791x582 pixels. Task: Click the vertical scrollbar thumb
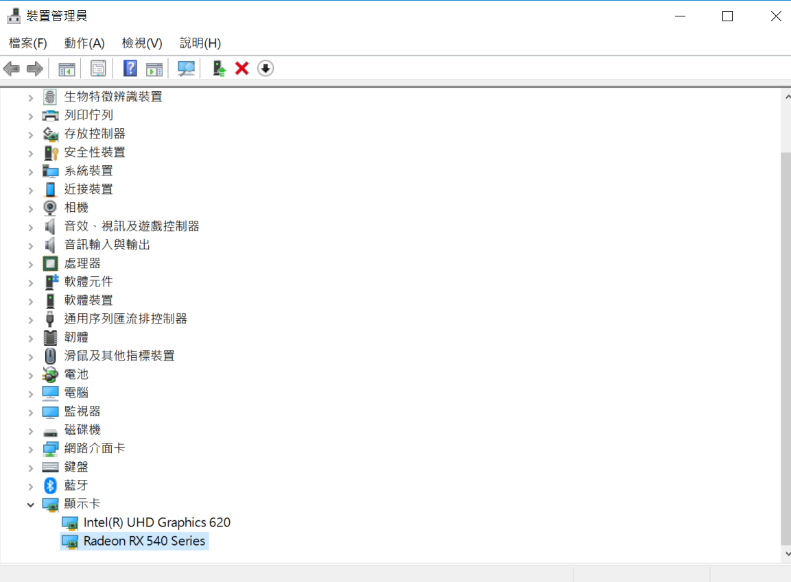click(786, 348)
